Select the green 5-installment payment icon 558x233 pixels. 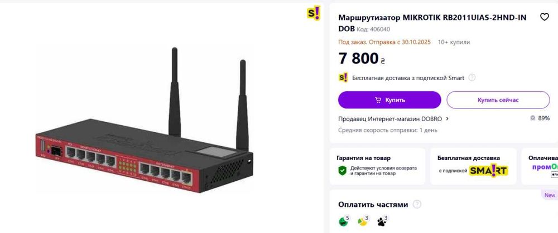tap(344, 221)
